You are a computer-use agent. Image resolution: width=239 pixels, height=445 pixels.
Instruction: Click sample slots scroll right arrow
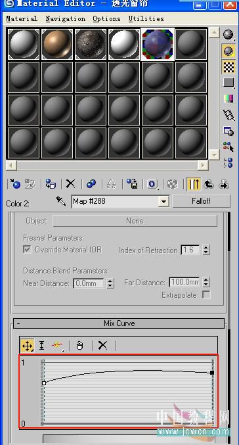click(203, 165)
